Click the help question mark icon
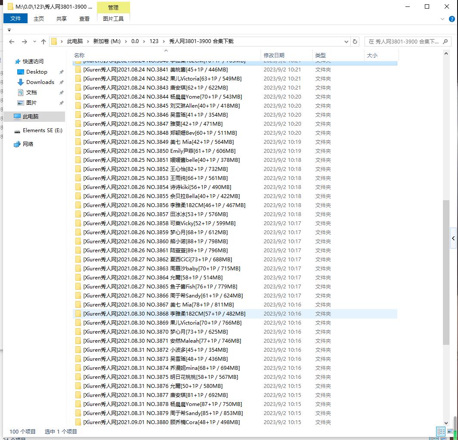This screenshot has width=458, height=440. (451, 19)
